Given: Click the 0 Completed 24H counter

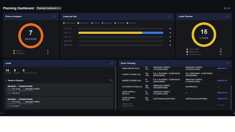Looking at the screenshot, I should [30, 71].
